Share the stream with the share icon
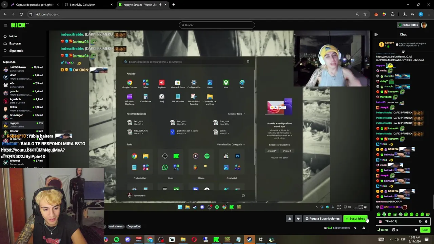The image size is (434, 244). point(355,228)
